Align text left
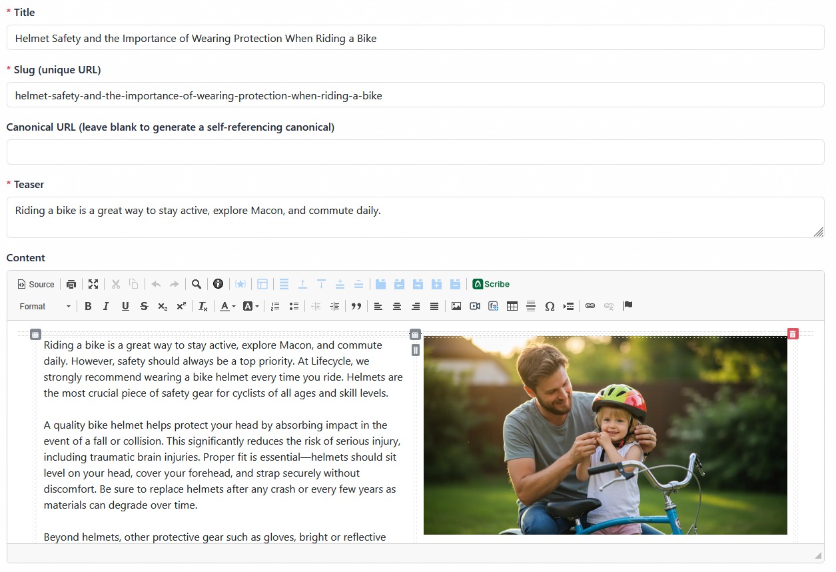 point(378,306)
